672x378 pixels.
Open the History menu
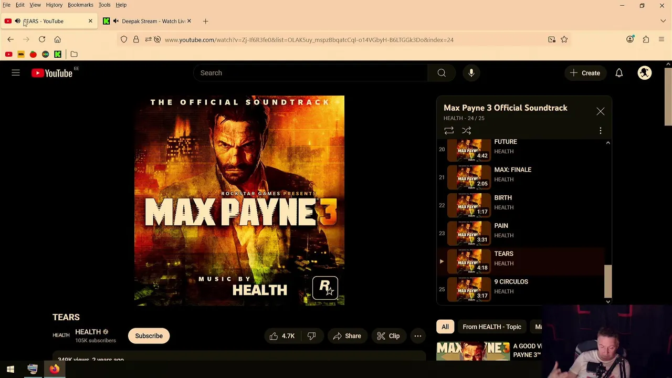tap(54, 5)
